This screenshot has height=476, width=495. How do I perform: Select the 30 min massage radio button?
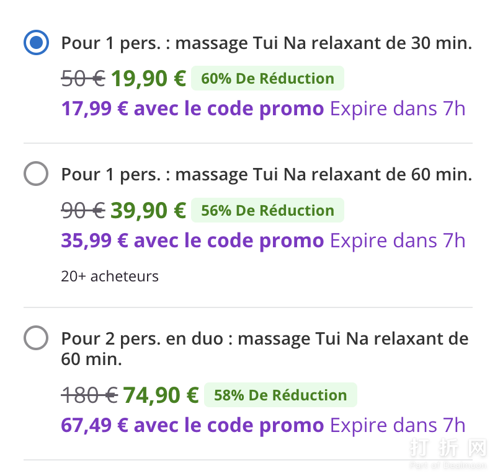[36, 43]
